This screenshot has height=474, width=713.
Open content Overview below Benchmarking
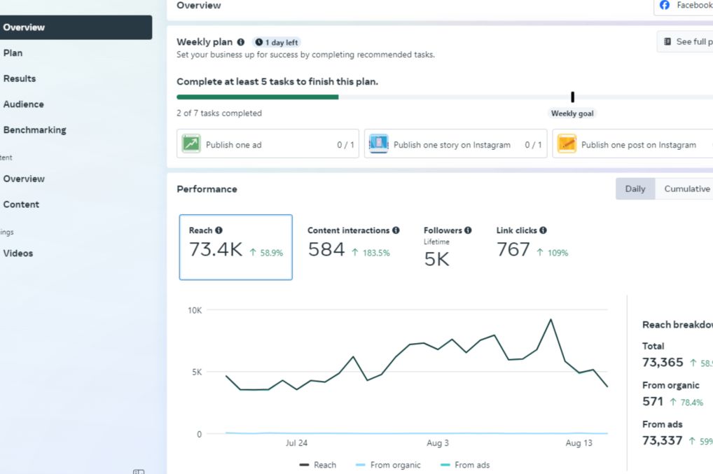pos(24,179)
